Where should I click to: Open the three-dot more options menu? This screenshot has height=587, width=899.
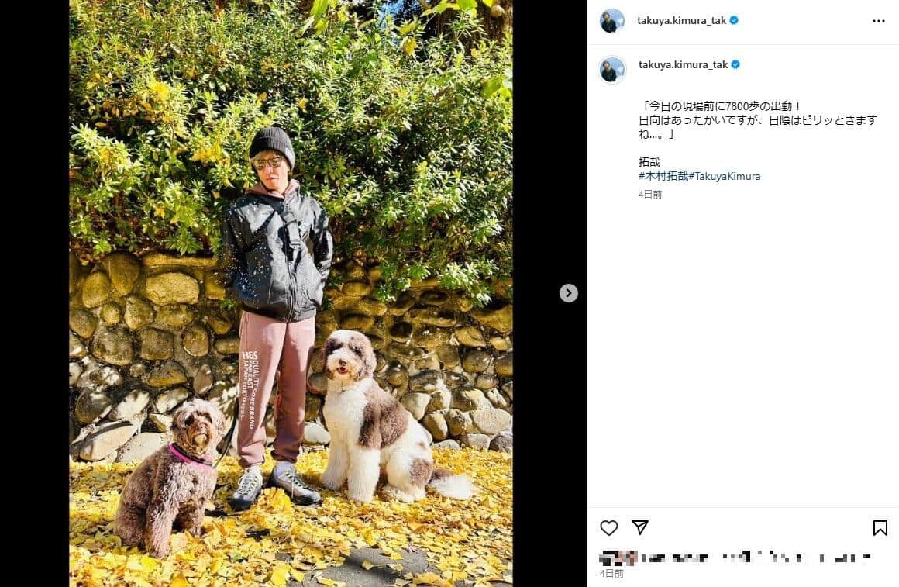tap(879, 21)
